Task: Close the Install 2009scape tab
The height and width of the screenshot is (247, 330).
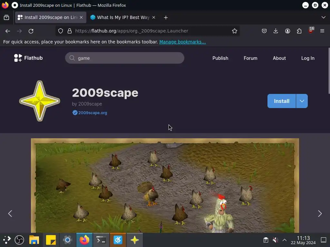Action: (81, 17)
